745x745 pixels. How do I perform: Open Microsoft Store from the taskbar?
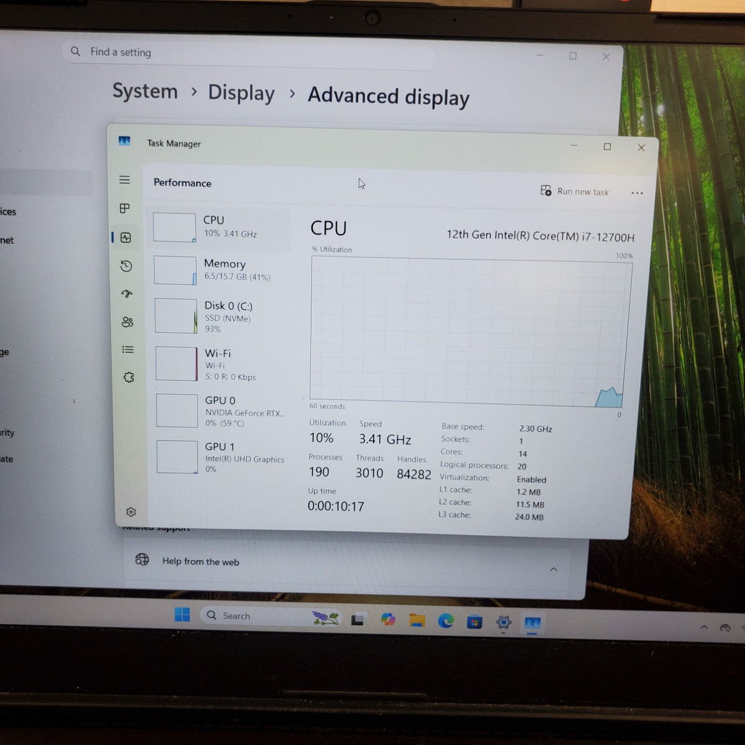[x=474, y=621]
